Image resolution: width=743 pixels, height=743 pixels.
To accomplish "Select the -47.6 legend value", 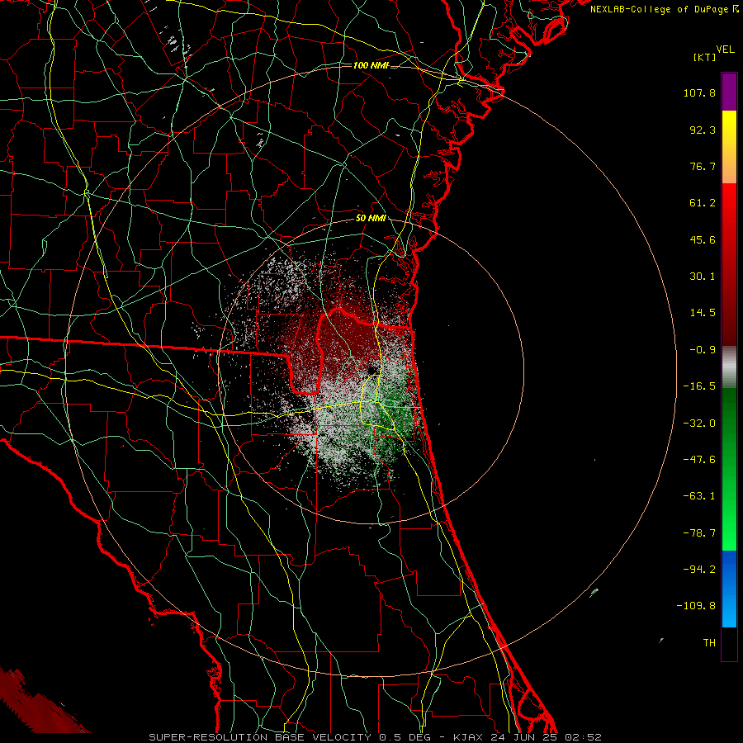I will click(699, 460).
